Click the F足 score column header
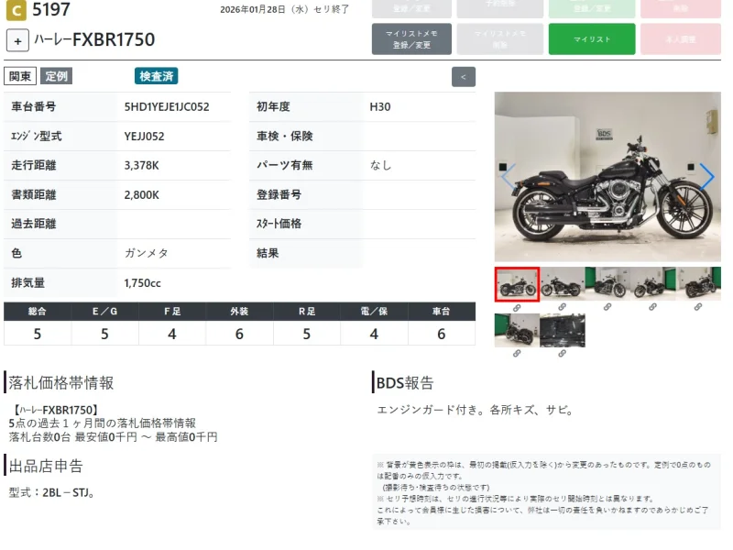Viewport: 733px width, 550px height. 172,312
